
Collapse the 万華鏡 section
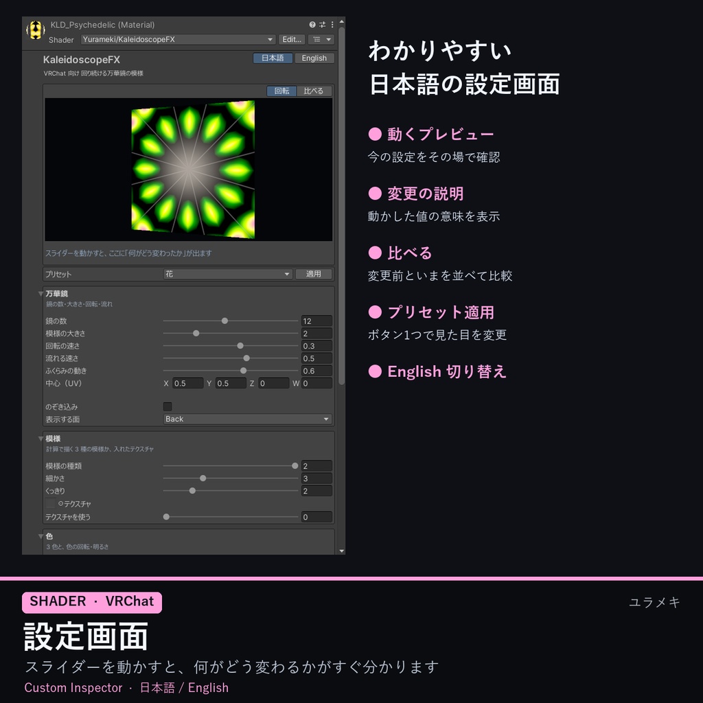41,294
